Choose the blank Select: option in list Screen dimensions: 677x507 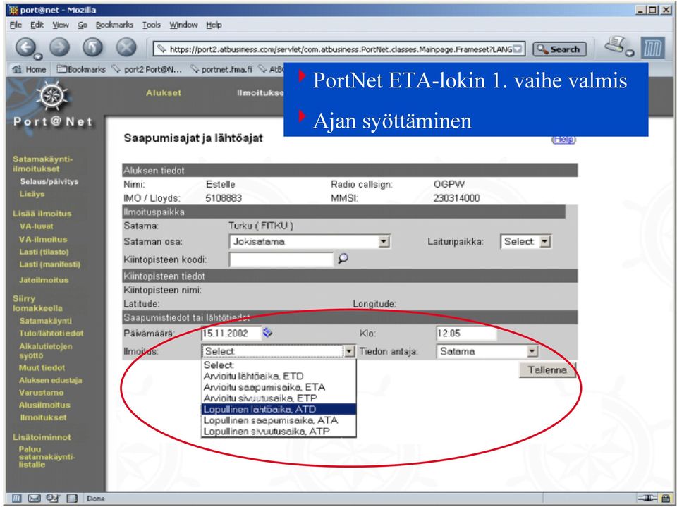(279, 365)
